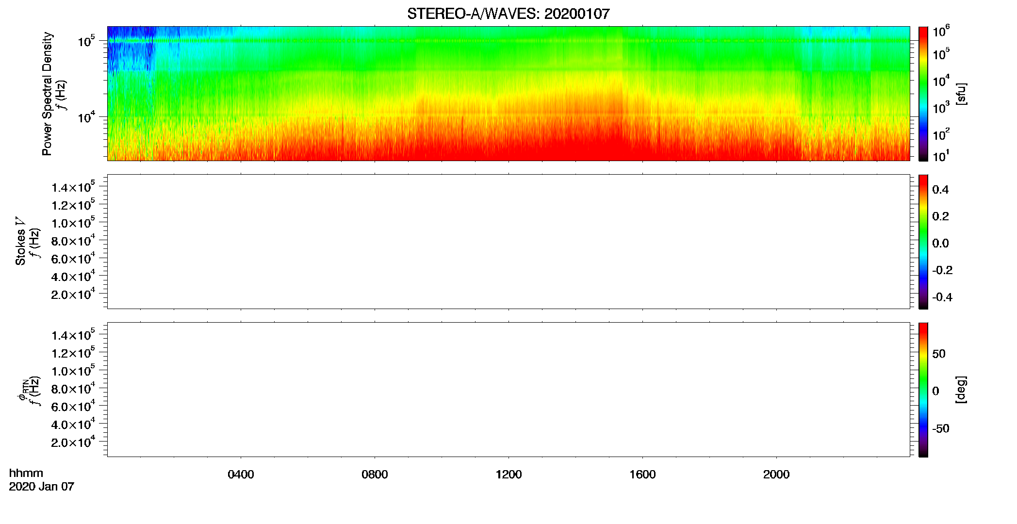
Task: Click the 2020 Jan 07 date label
Action: (42, 487)
